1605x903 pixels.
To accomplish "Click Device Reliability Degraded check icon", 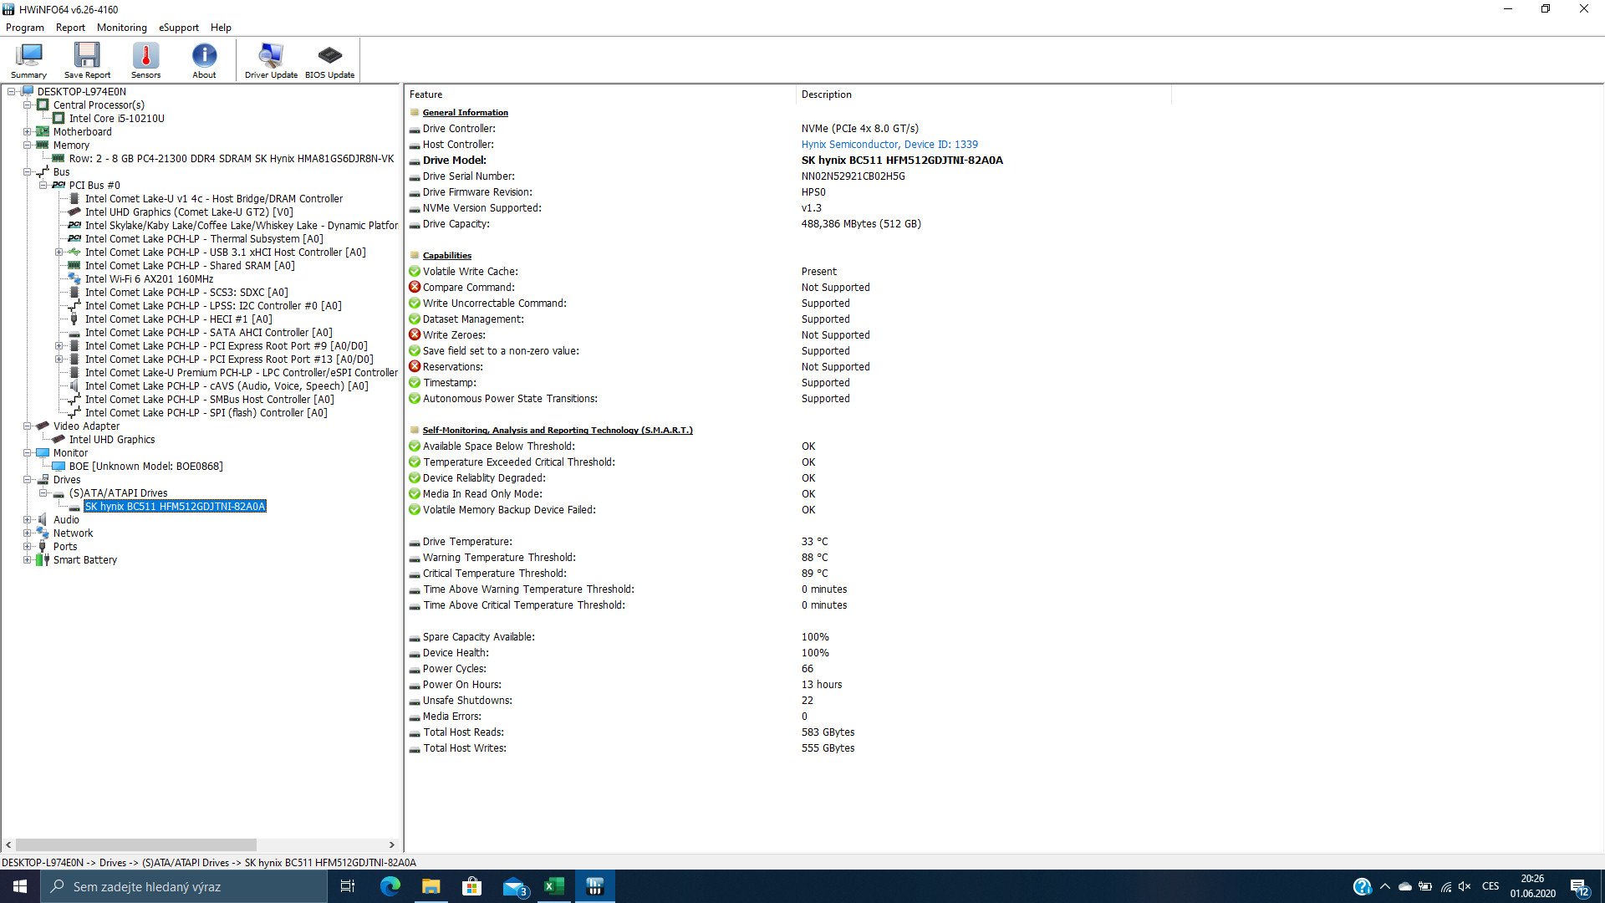I will (415, 478).
